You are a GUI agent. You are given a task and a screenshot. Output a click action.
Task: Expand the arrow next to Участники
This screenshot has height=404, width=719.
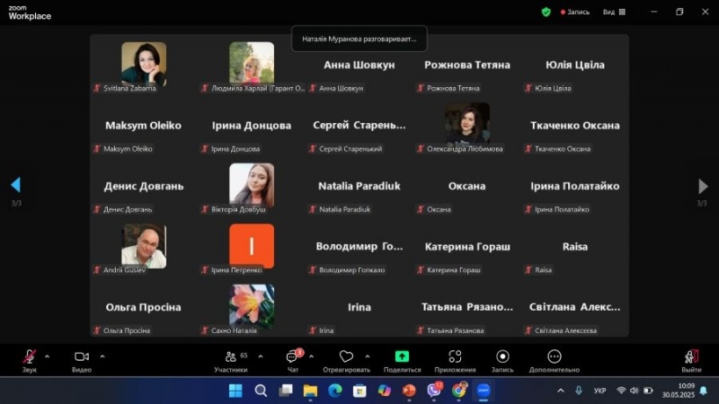click(259, 356)
